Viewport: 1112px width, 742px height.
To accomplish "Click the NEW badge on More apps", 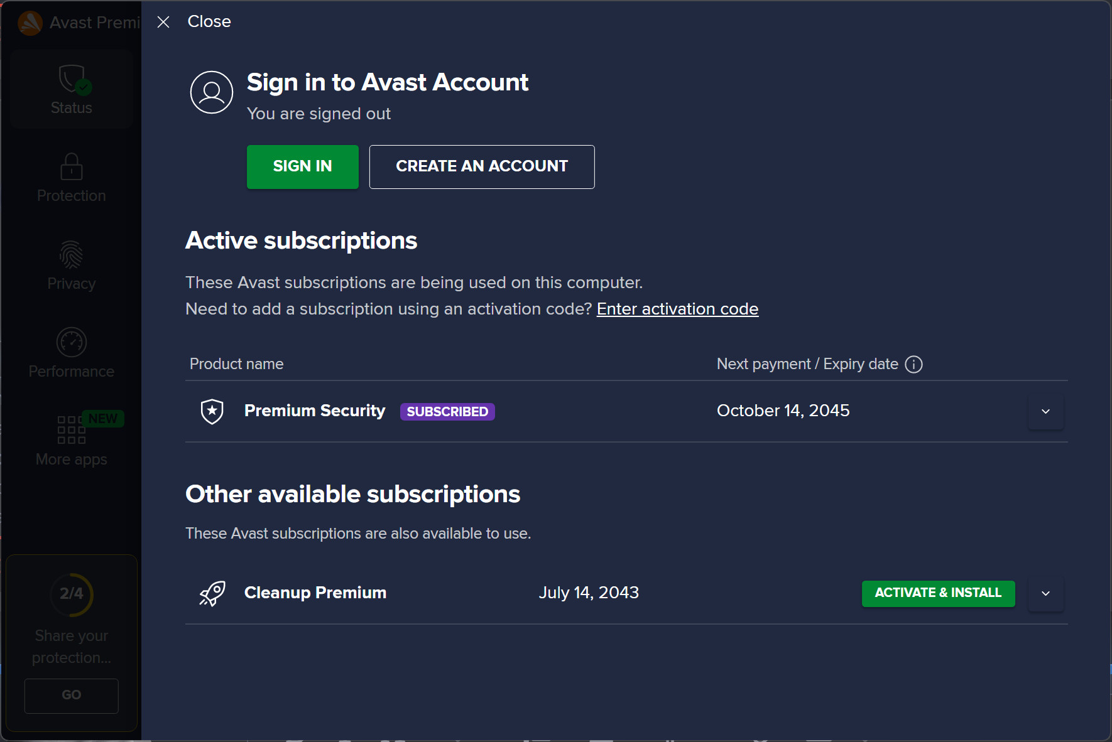I will (103, 418).
